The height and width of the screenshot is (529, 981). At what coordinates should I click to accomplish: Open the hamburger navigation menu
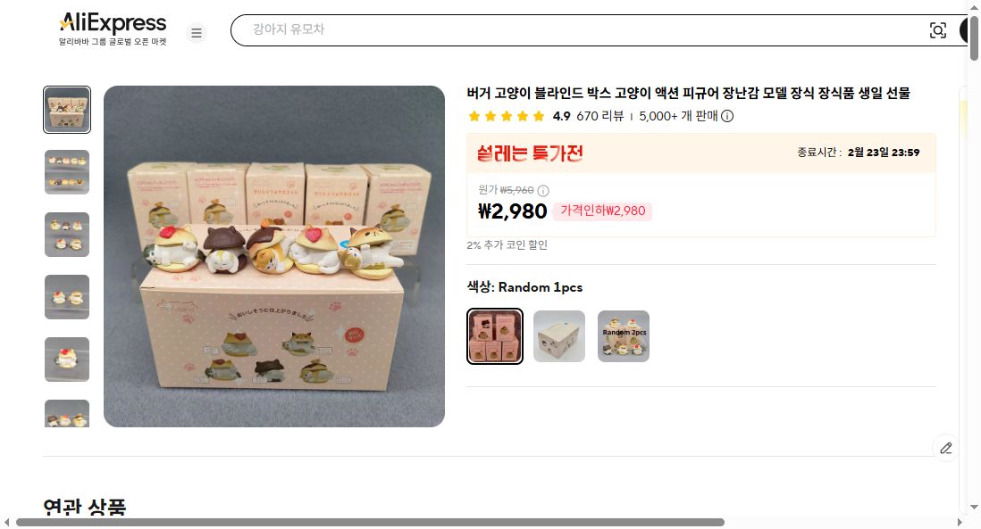click(196, 32)
